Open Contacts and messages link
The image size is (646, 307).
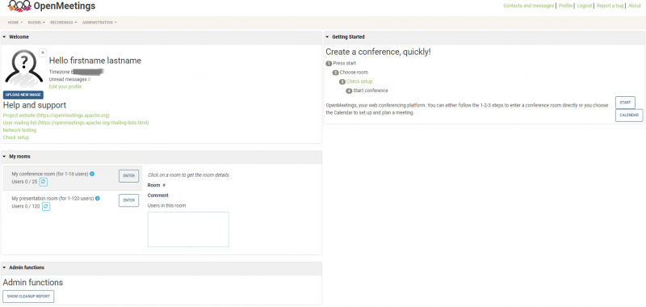(x=529, y=6)
